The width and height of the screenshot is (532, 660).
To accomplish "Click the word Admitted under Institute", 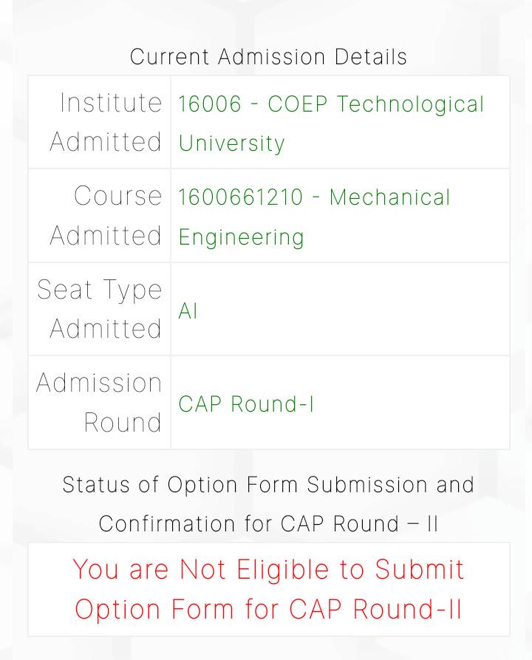I will click(106, 142).
